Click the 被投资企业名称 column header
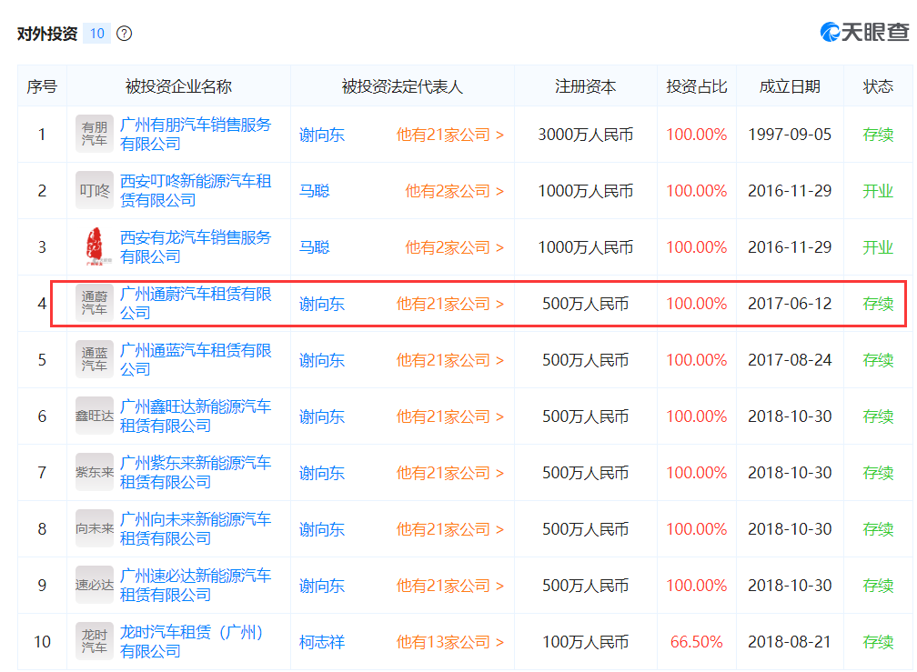Image resolution: width=917 pixels, height=672 pixels. coord(179,86)
